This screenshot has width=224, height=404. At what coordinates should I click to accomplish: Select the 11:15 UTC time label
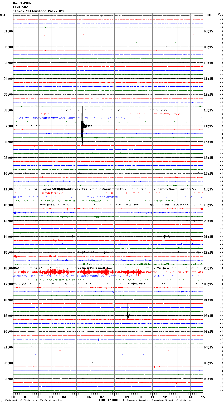coord(208,79)
